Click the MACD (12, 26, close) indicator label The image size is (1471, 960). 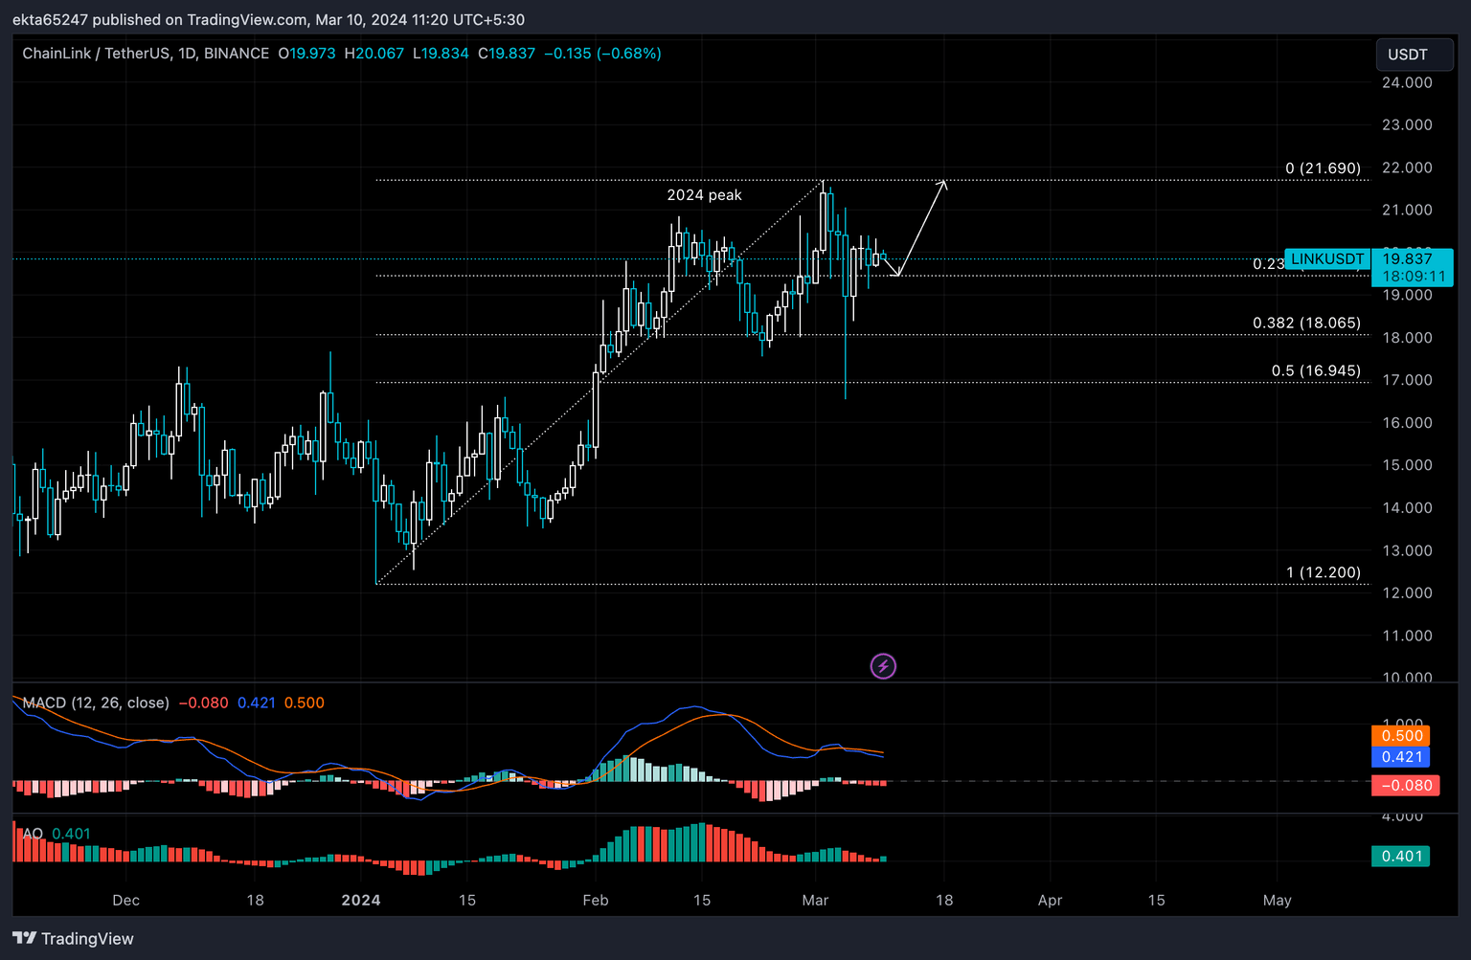click(x=96, y=703)
